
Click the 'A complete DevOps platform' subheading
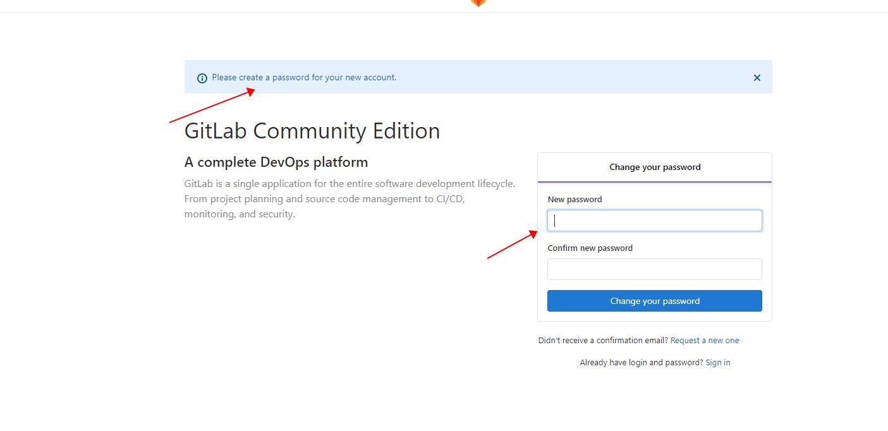coord(276,162)
